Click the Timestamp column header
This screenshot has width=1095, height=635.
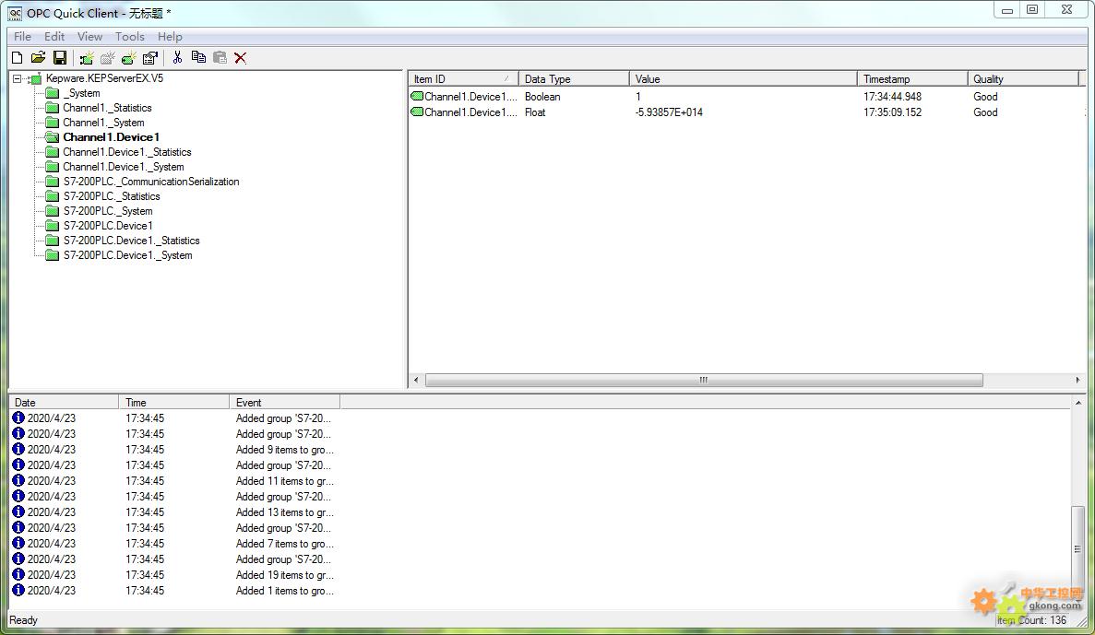[912, 79]
